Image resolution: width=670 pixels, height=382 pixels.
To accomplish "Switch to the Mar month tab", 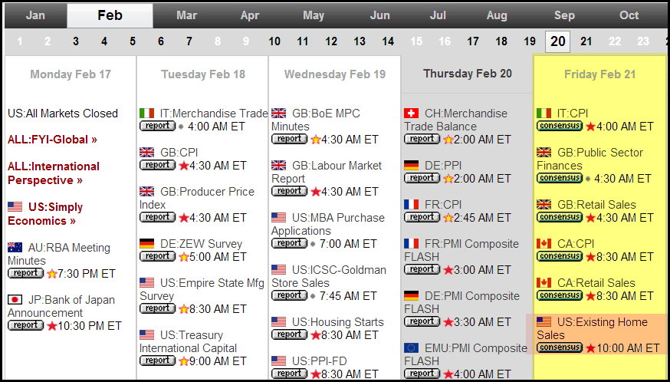I will click(187, 15).
